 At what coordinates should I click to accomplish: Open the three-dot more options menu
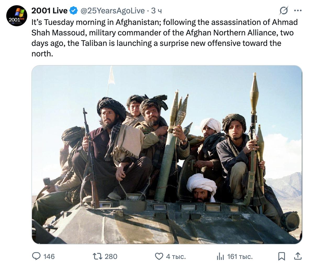pyautogui.click(x=298, y=11)
